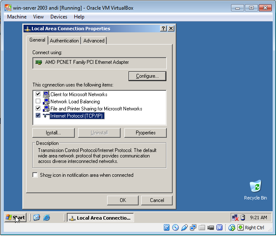The width and height of the screenshot is (276, 236).
Task: Click the disconnected network tray icon
Action: pyautogui.click(x=235, y=218)
